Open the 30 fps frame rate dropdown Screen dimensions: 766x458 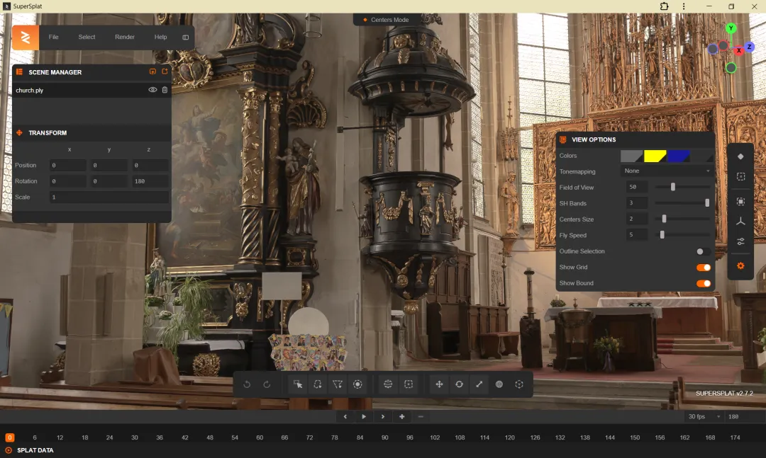pos(704,416)
